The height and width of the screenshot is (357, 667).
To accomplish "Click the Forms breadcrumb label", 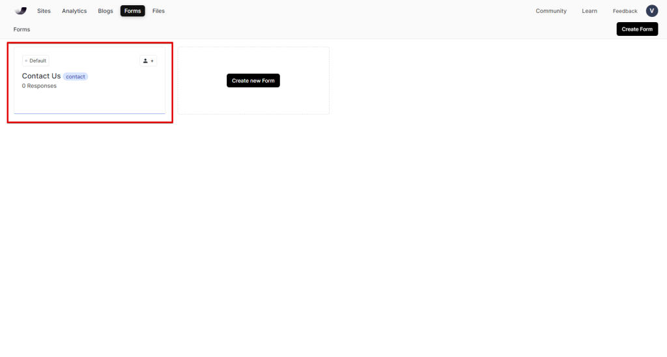I will coord(21,29).
